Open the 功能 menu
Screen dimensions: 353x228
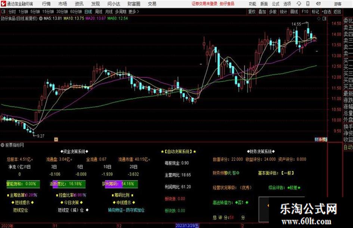pos(253,4)
